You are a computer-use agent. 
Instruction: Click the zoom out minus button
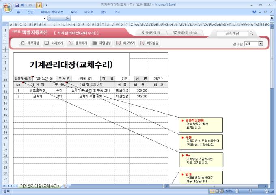237,191
